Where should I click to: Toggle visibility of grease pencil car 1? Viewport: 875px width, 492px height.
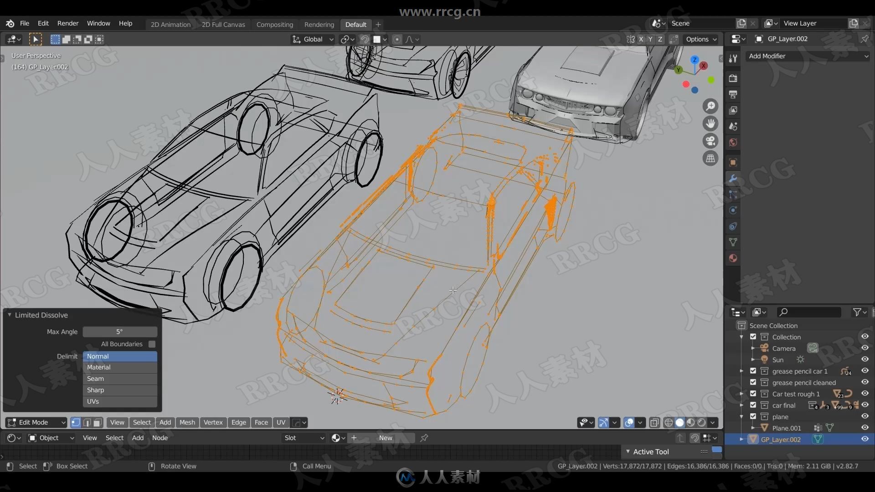(864, 371)
